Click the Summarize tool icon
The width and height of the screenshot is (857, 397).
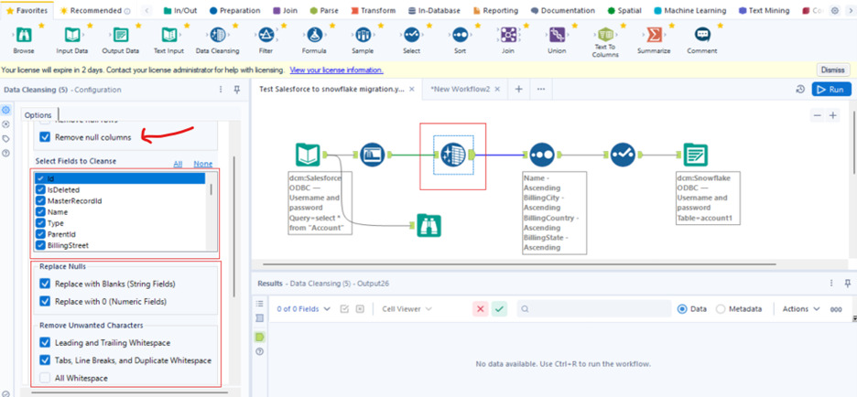654,36
